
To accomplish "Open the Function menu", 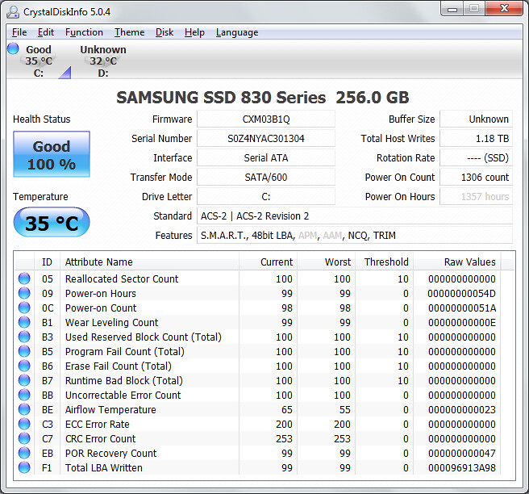I will pyautogui.click(x=84, y=32).
